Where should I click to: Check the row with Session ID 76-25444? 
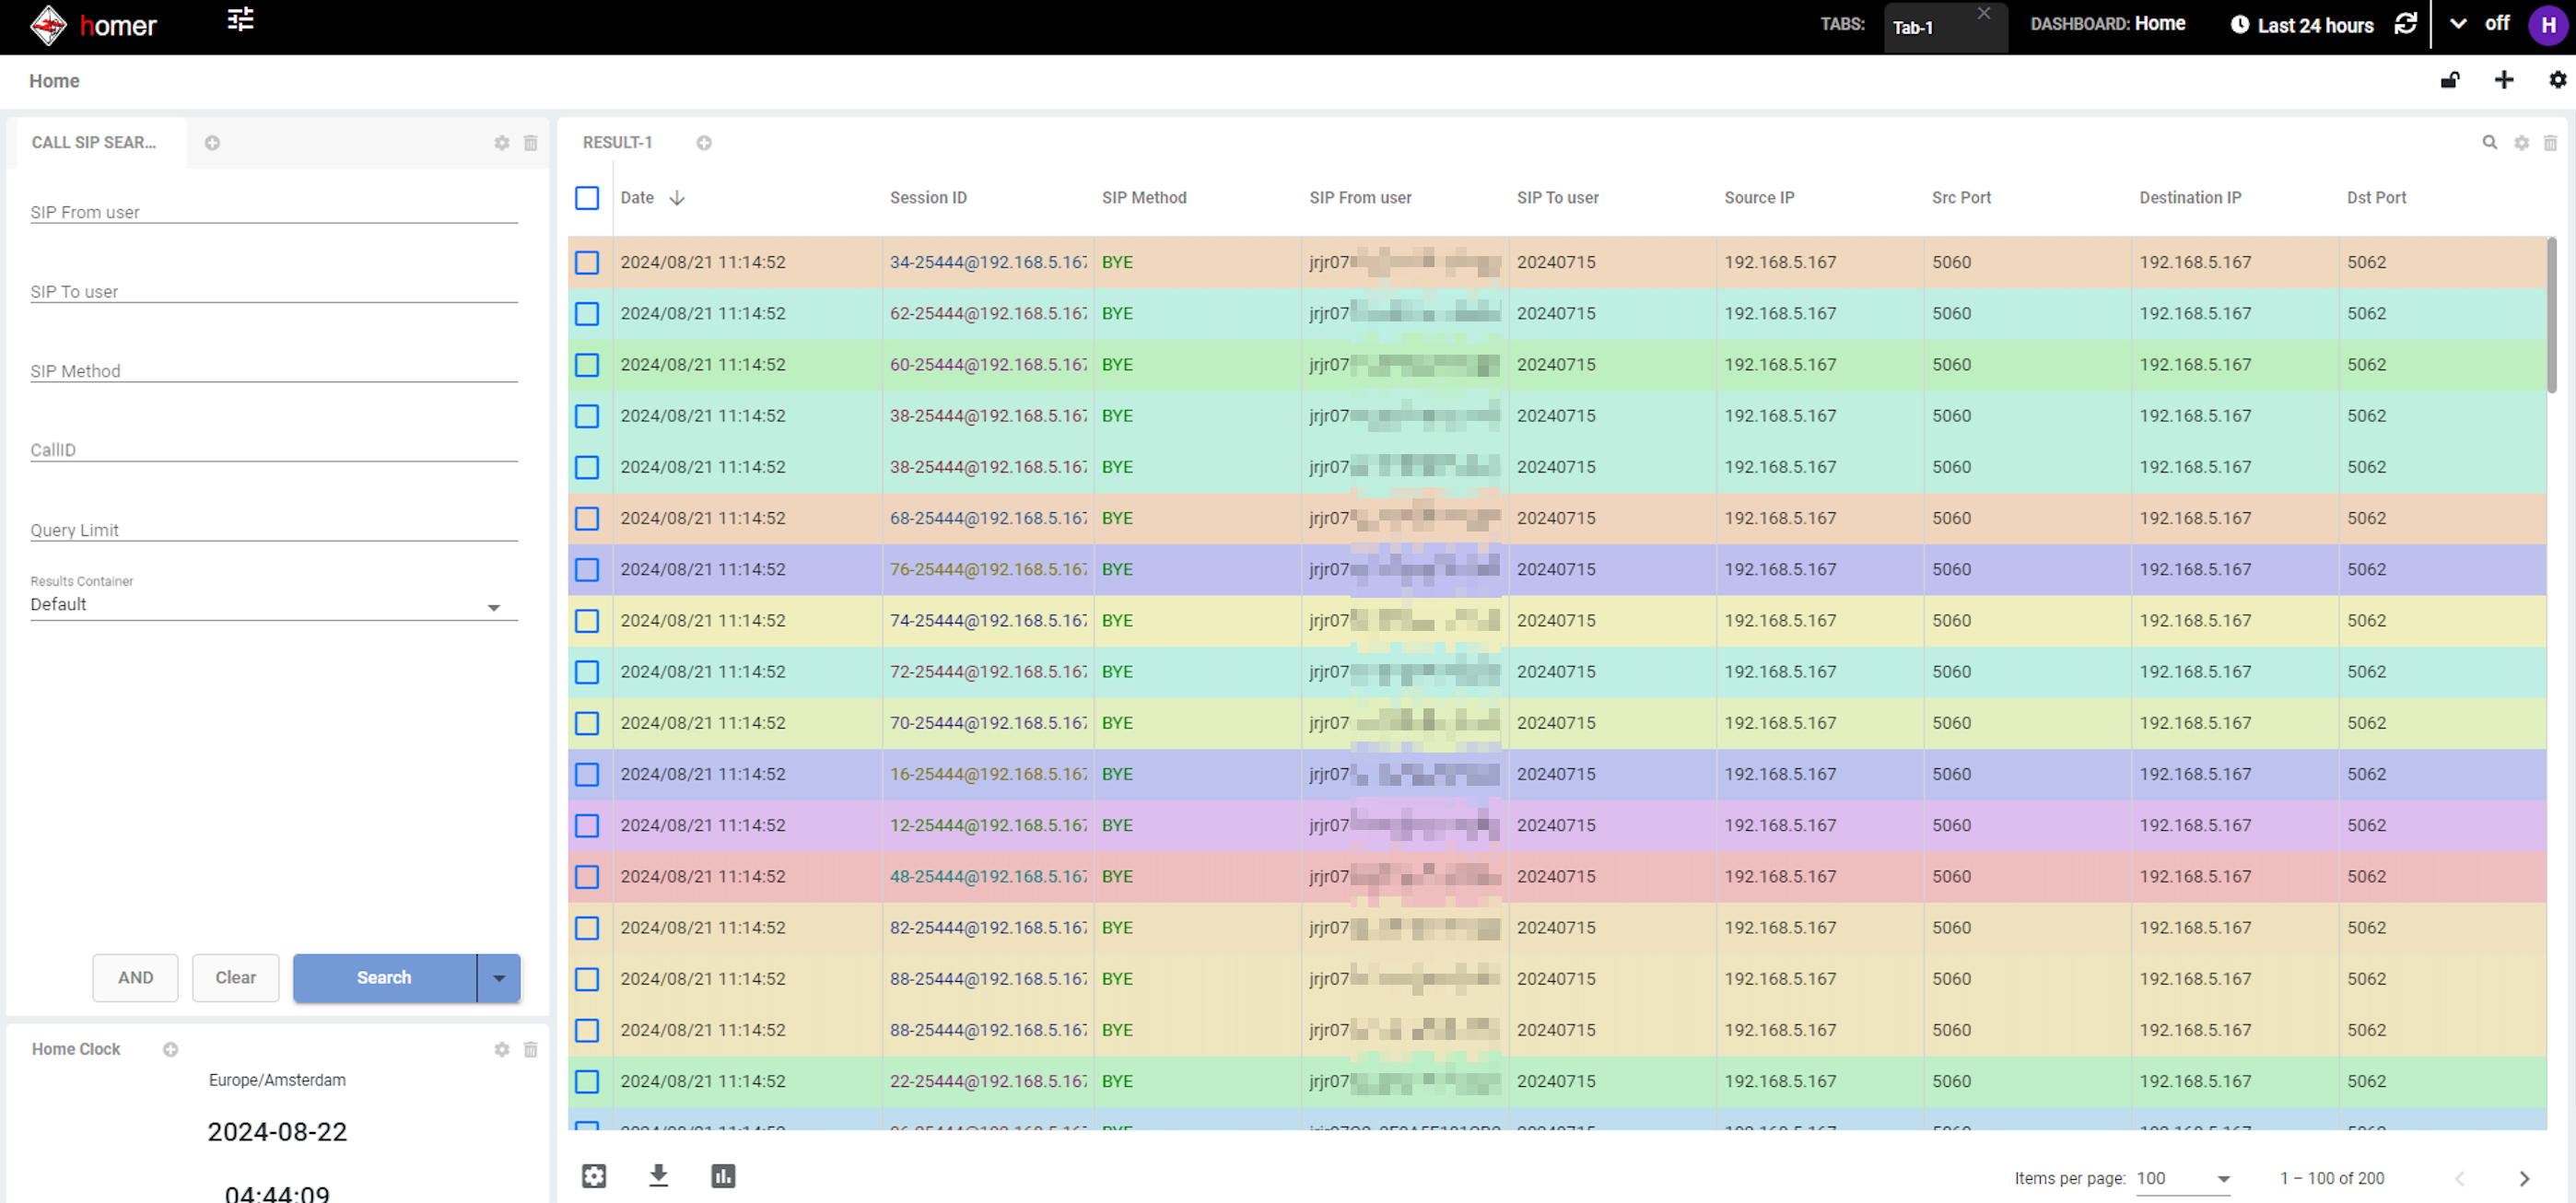(x=587, y=569)
